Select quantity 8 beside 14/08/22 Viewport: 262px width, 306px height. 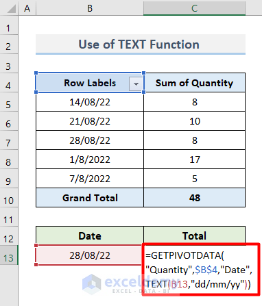tap(194, 102)
